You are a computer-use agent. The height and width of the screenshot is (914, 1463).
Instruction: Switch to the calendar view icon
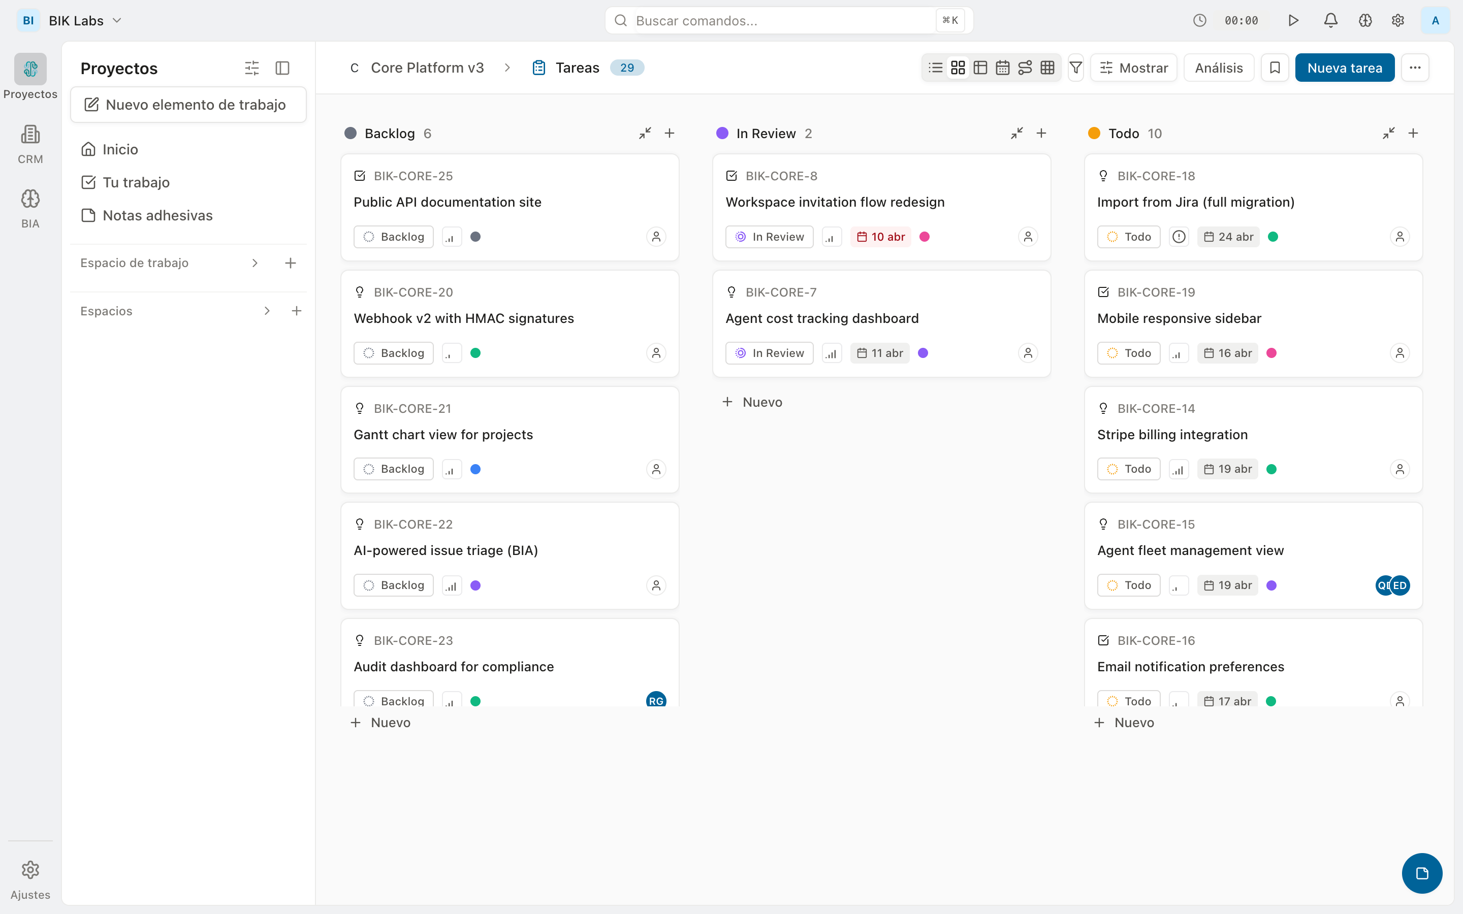pos(1002,68)
